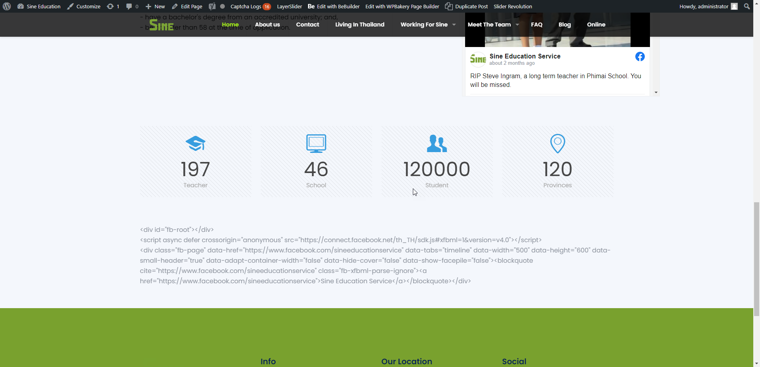Click the Edit Page pencil icon
The width and height of the screenshot is (760, 367).
coord(175,6)
